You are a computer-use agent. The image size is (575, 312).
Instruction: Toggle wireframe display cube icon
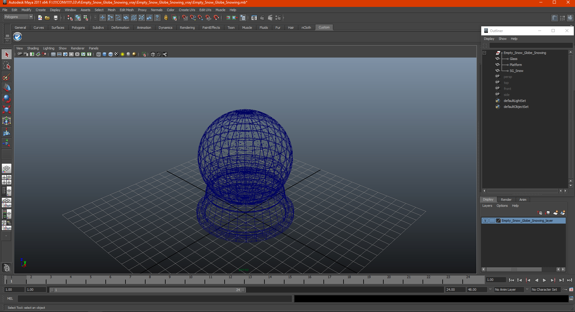pyautogui.click(x=99, y=54)
